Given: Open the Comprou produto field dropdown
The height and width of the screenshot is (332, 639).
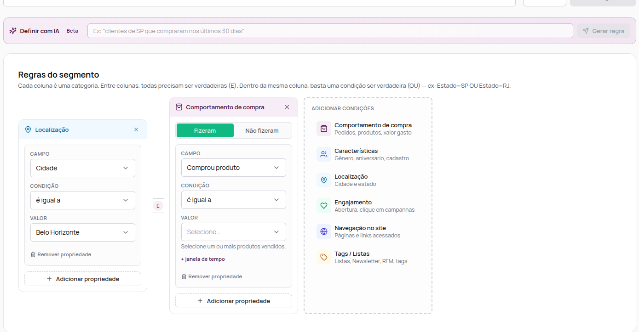Looking at the screenshot, I should click(x=234, y=168).
